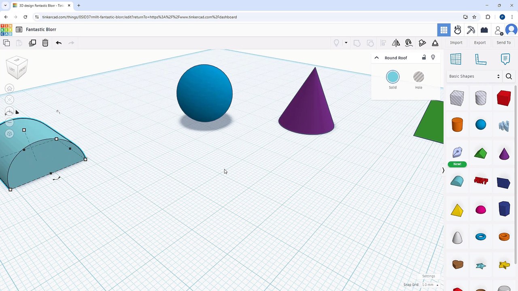The image size is (518, 291).
Task: Select the red Box shape
Action: (504, 98)
